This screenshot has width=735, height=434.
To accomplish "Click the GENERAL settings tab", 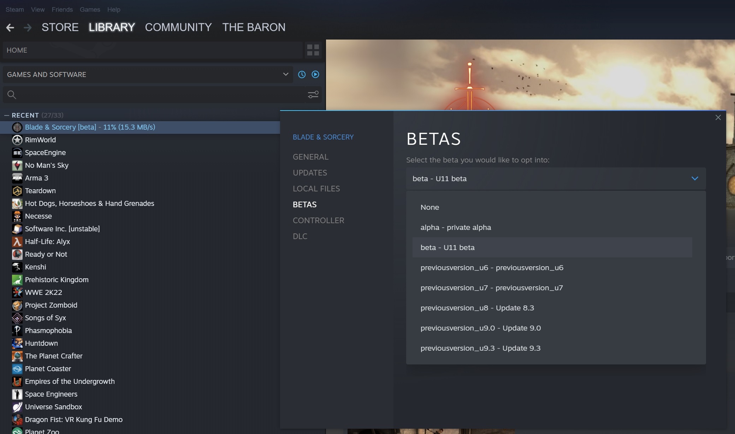I will pos(310,156).
